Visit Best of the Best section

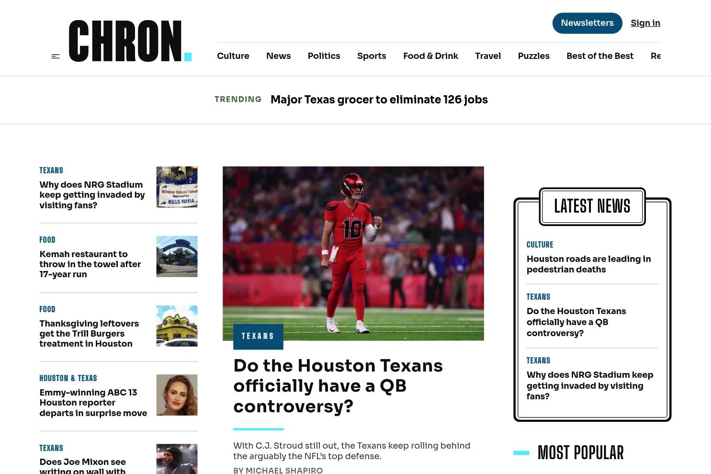[x=600, y=56]
